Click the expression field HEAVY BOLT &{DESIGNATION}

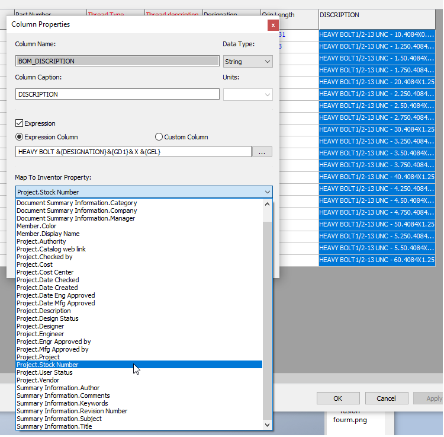click(133, 152)
